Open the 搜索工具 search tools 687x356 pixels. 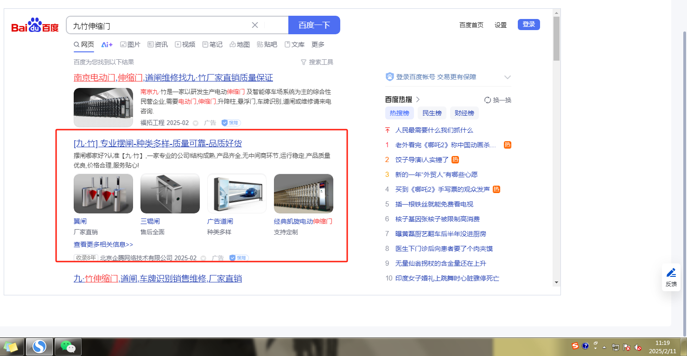tap(317, 62)
